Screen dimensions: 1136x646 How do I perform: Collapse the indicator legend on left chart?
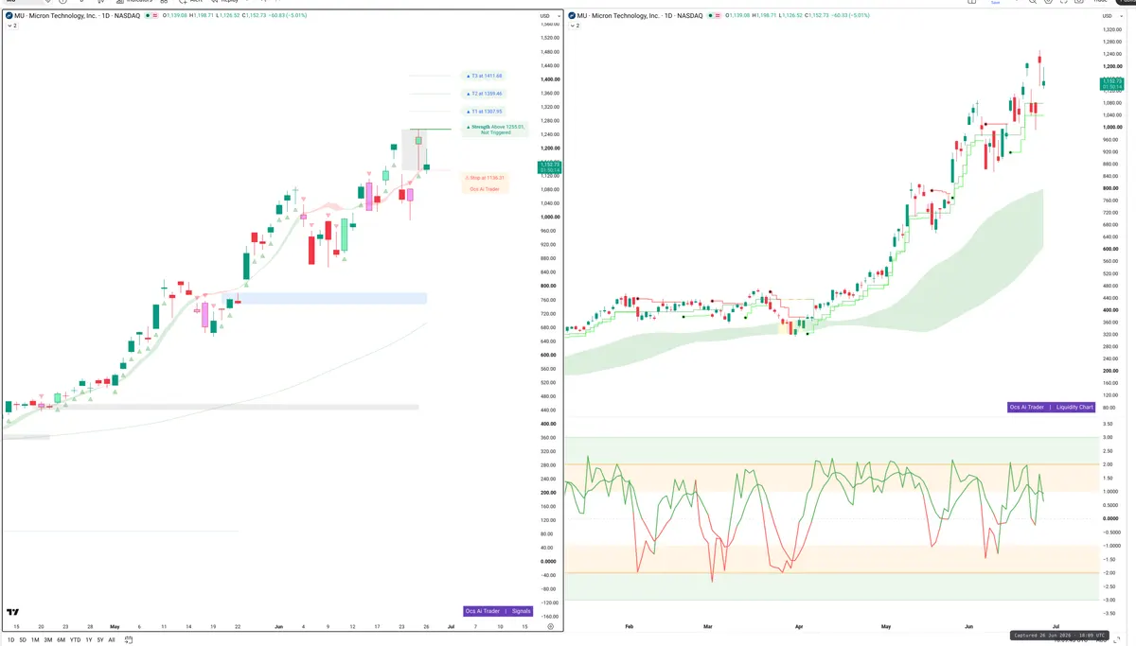12,26
